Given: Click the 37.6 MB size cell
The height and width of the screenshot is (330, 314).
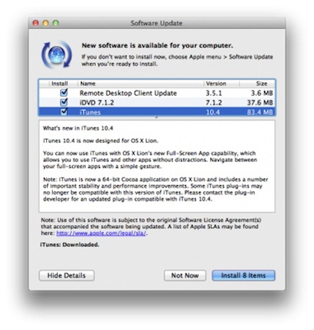Looking at the screenshot, I should [x=260, y=103].
